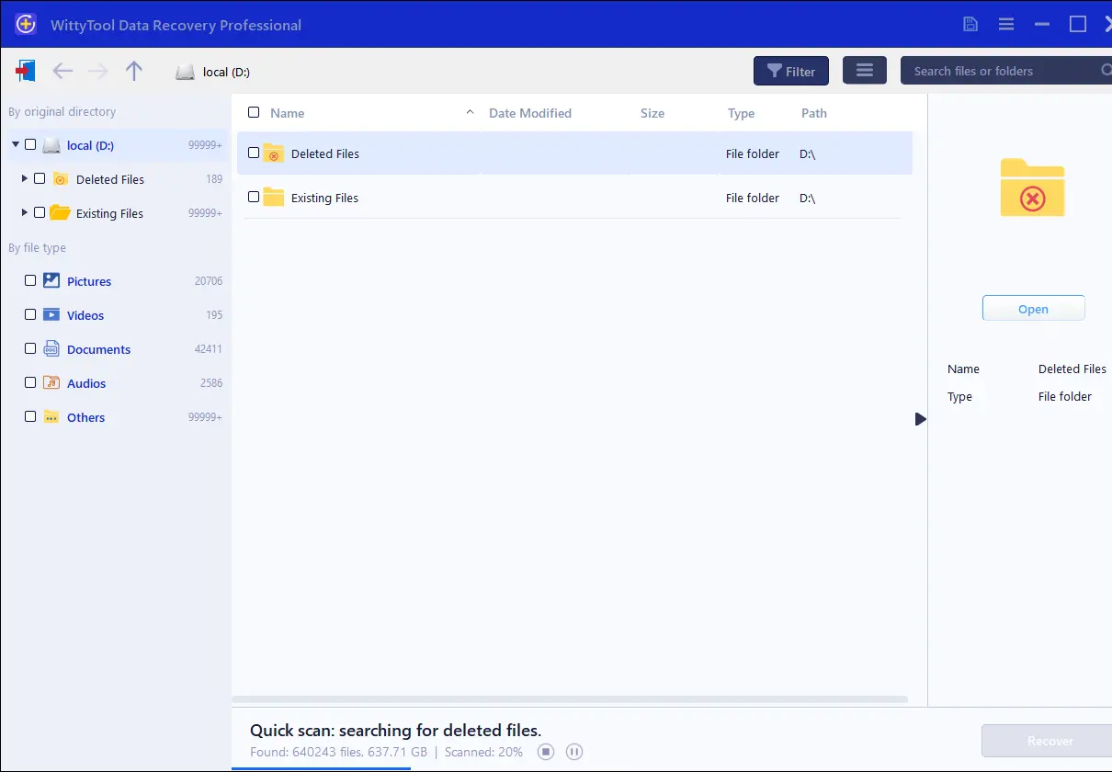Image resolution: width=1112 pixels, height=772 pixels.
Task: Expand the Deleted Files tree node
Action: pyautogui.click(x=24, y=178)
